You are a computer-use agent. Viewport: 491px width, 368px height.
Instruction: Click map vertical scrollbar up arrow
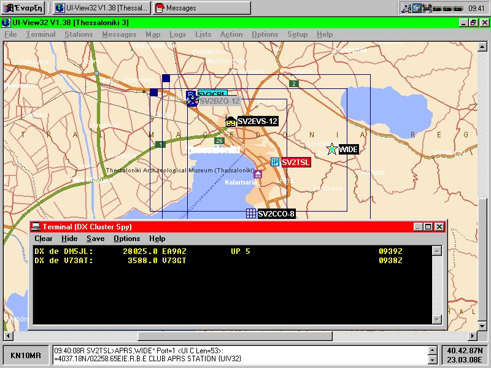(x=482, y=47)
